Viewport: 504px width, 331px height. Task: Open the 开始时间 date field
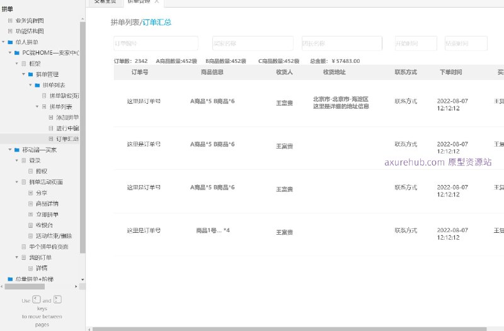416,43
